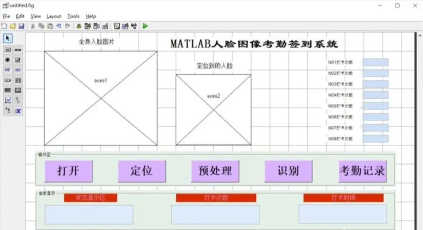Image resolution: width=423 pixels, height=230 pixels.
Task: Open the View menu
Action: pyautogui.click(x=35, y=16)
